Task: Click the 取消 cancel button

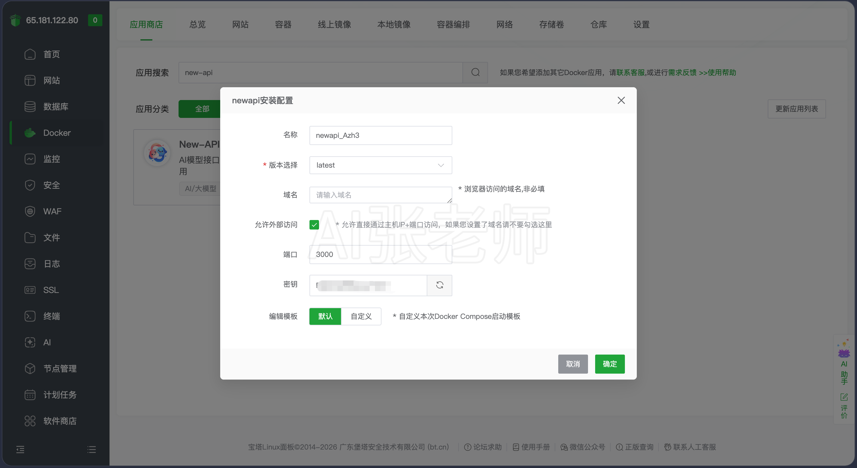Action: click(x=573, y=364)
